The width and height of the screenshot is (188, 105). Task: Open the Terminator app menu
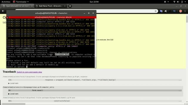(21, 2)
